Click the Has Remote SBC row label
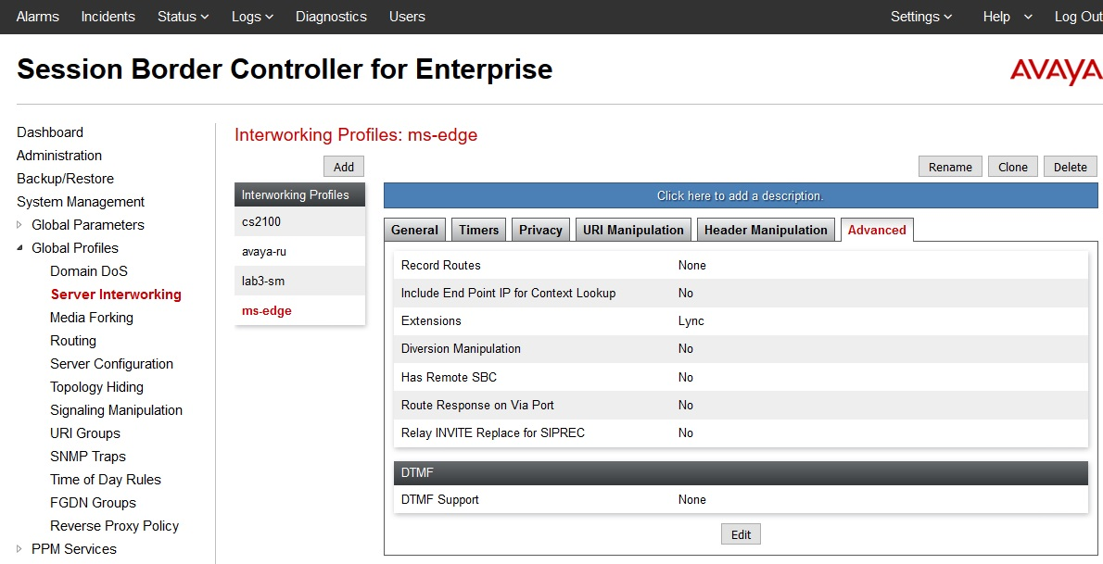The height and width of the screenshot is (564, 1103). pyautogui.click(x=449, y=377)
